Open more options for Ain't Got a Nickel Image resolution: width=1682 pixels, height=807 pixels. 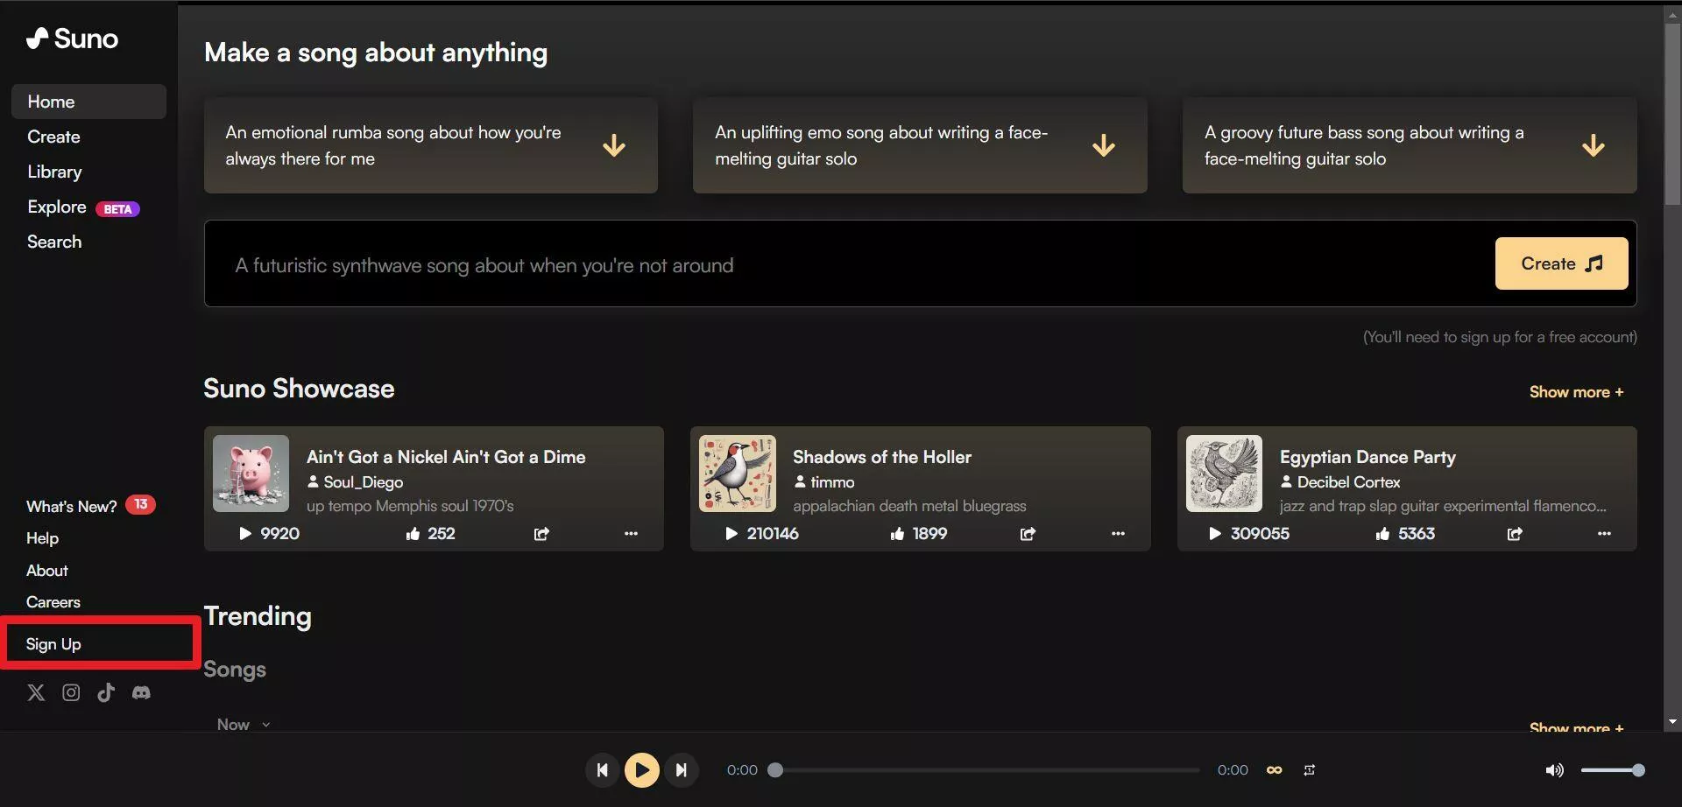[x=631, y=534]
